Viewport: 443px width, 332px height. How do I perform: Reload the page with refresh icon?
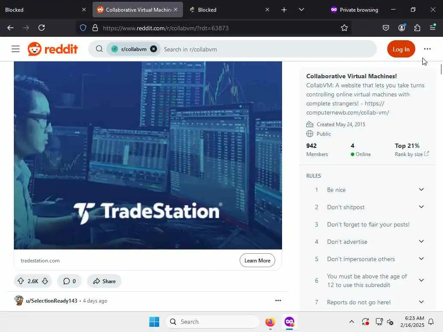click(x=42, y=28)
